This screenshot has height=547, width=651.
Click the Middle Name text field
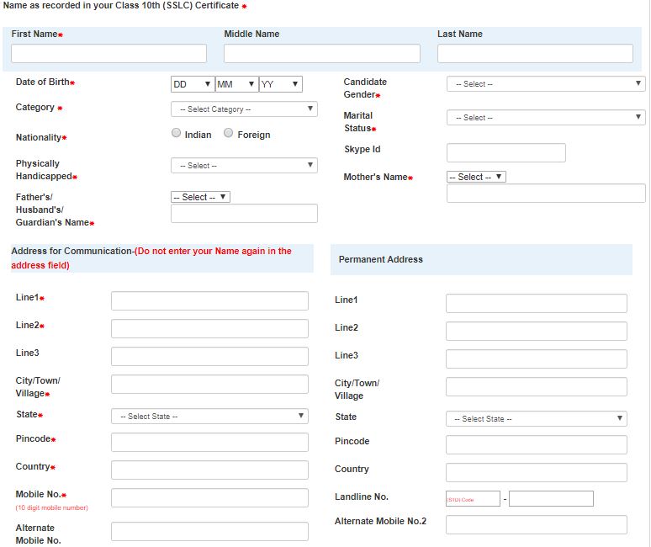click(321, 54)
